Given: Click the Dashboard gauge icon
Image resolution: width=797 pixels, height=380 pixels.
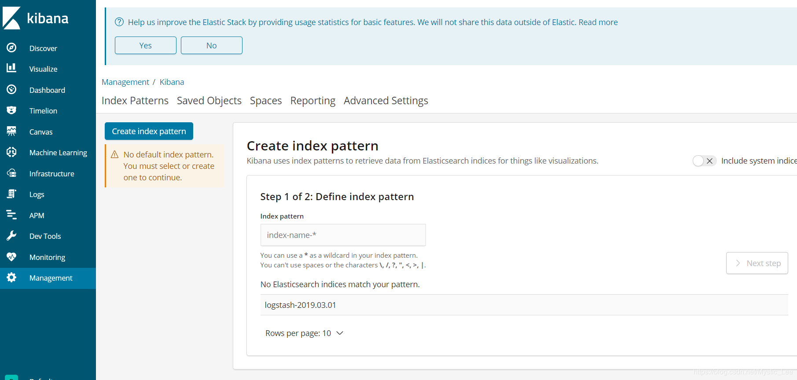Looking at the screenshot, I should tap(11, 89).
